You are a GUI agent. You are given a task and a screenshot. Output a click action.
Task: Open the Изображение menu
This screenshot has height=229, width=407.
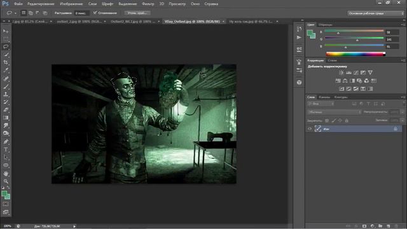click(x=71, y=4)
